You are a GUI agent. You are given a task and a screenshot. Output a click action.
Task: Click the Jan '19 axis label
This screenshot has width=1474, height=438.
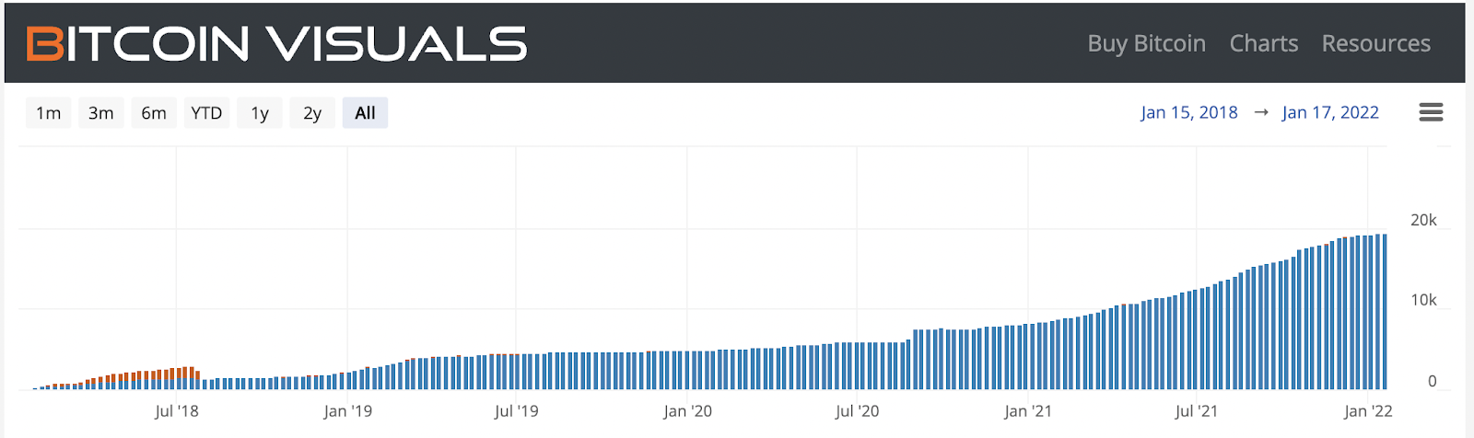point(348,411)
